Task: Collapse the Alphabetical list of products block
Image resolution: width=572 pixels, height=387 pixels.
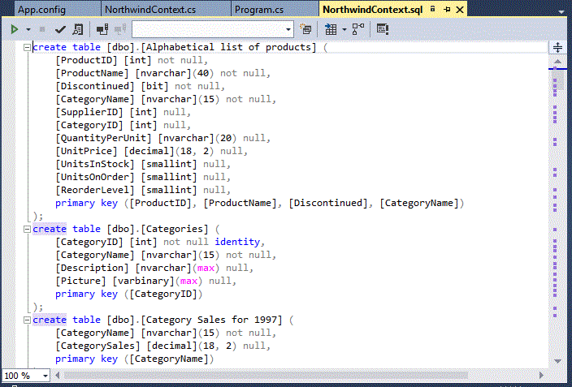Action: (27, 47)
